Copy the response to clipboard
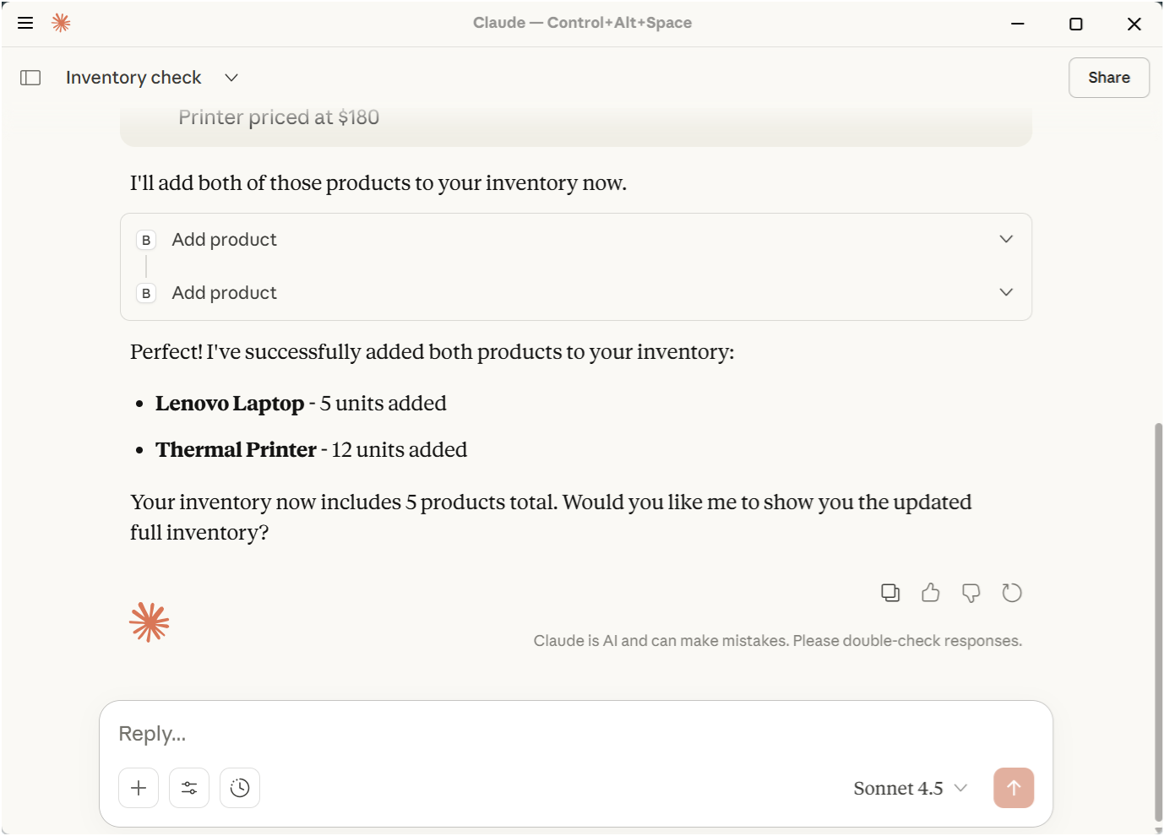Viewport: 1164px width, 836px height. pos(890,593)
